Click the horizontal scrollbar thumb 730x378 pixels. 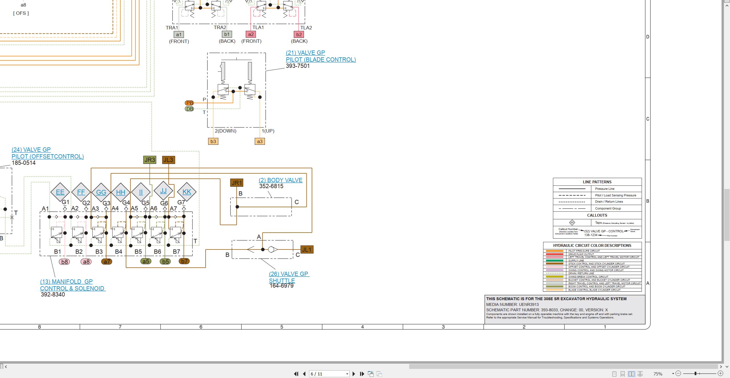pos(563,366)
